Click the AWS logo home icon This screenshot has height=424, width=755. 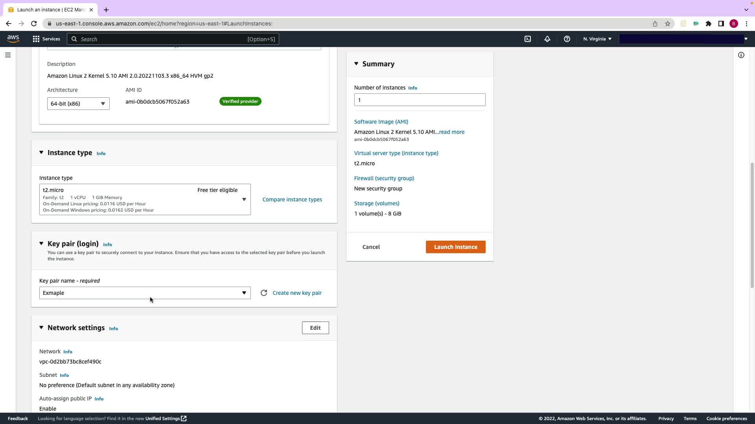pyautogui.click(x=13, y=38)
